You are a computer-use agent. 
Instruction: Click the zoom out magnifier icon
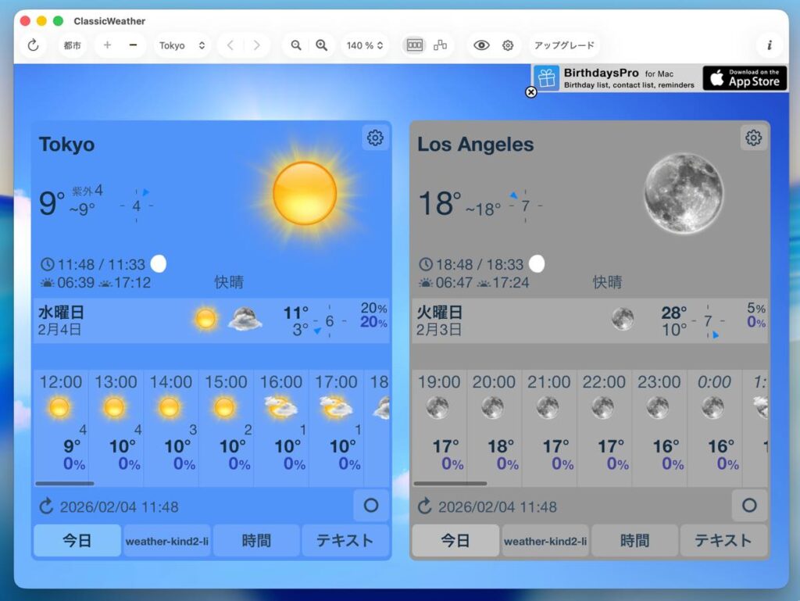(296, 45)
